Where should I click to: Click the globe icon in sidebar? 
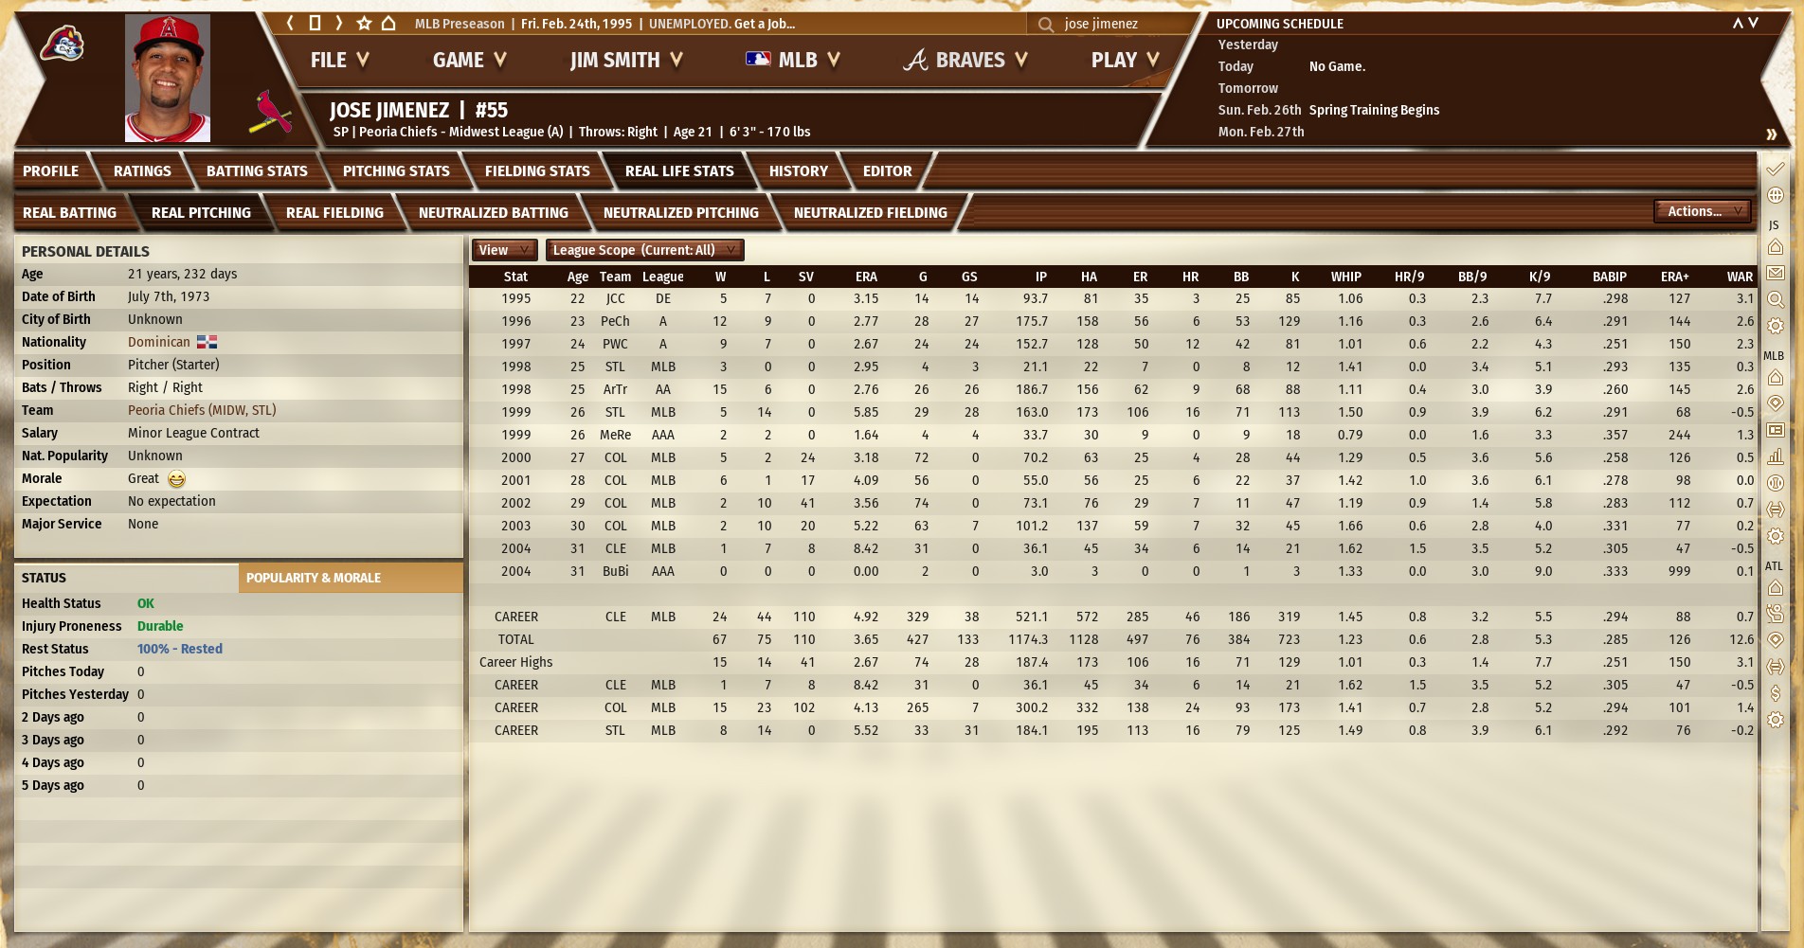[1776, 195]
